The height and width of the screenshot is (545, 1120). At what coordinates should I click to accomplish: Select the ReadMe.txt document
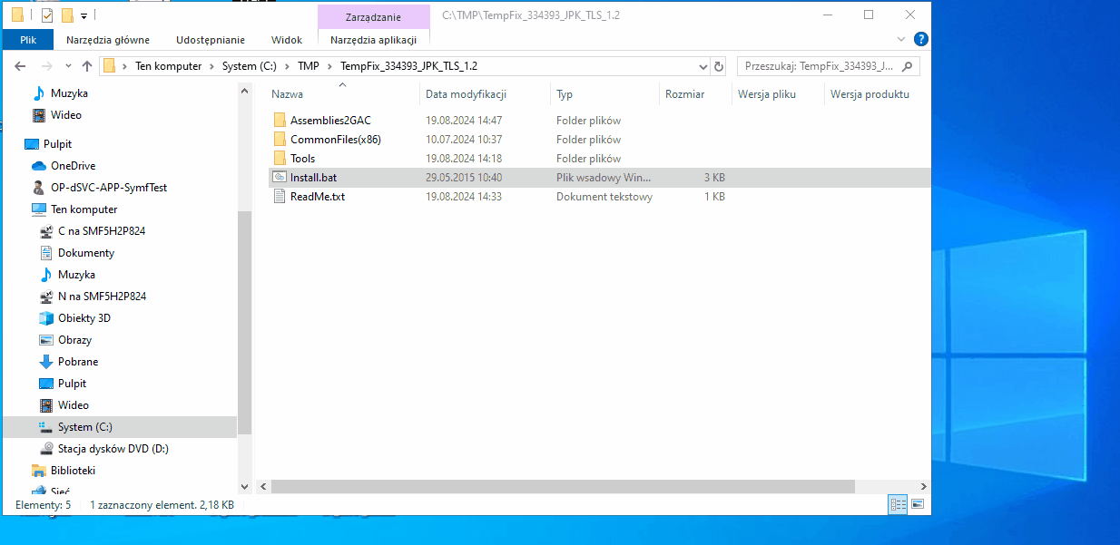[x=317, y=196]
